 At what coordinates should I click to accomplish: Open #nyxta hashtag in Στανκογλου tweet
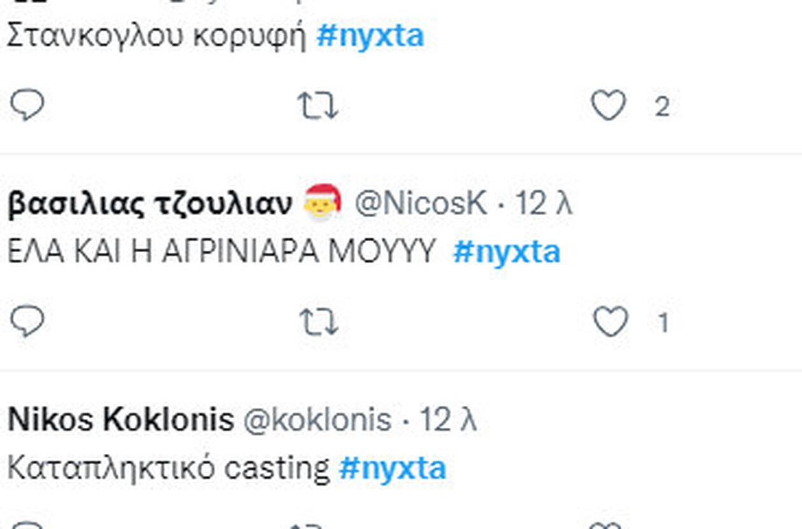[x=370, y=37]
